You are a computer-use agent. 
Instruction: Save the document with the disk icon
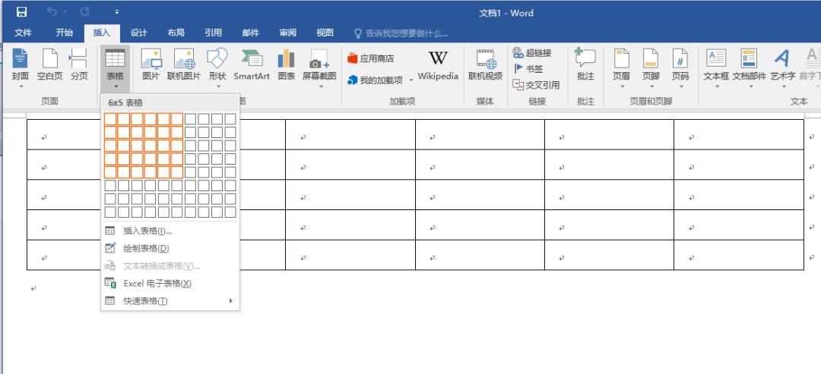pos(21,12)
